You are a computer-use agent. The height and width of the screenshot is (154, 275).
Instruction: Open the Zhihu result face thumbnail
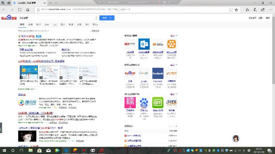coord(27,136)
